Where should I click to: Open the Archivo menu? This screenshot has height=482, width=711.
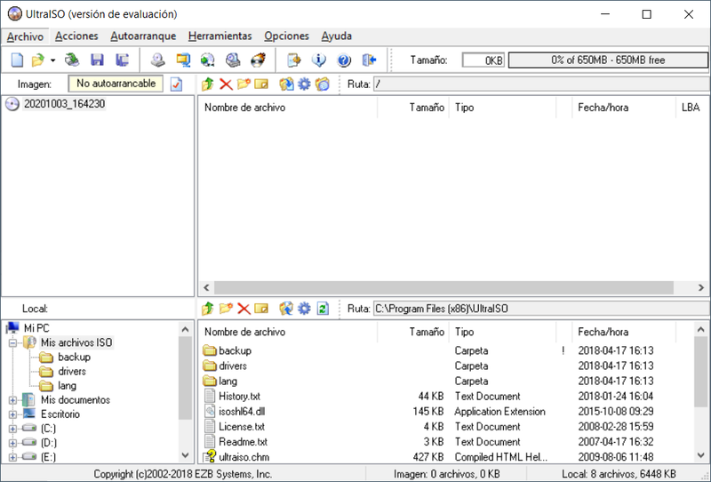pyautogui.click(x=25, y=36)
